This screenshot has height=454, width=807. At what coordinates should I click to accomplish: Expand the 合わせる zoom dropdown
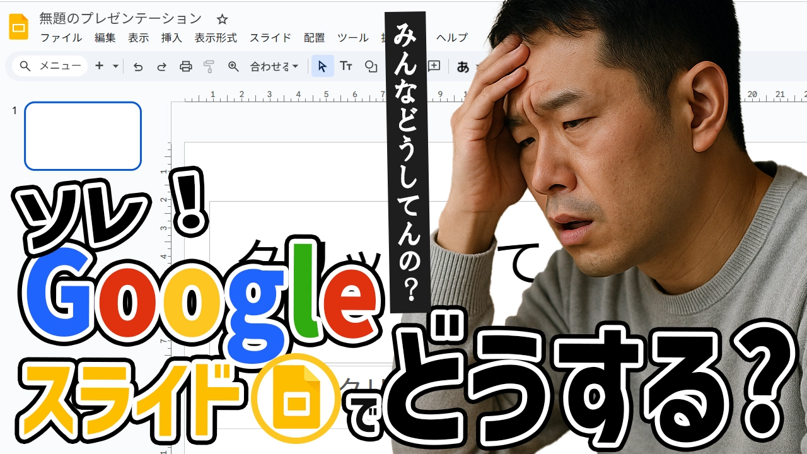(274, 66)
